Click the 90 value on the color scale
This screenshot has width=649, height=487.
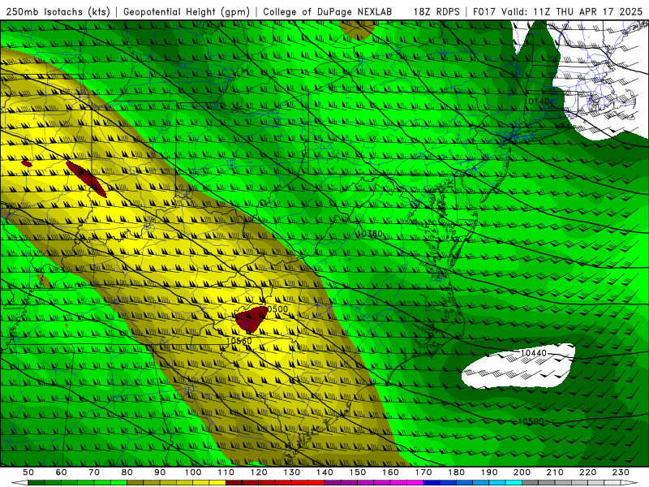[160, 472]
